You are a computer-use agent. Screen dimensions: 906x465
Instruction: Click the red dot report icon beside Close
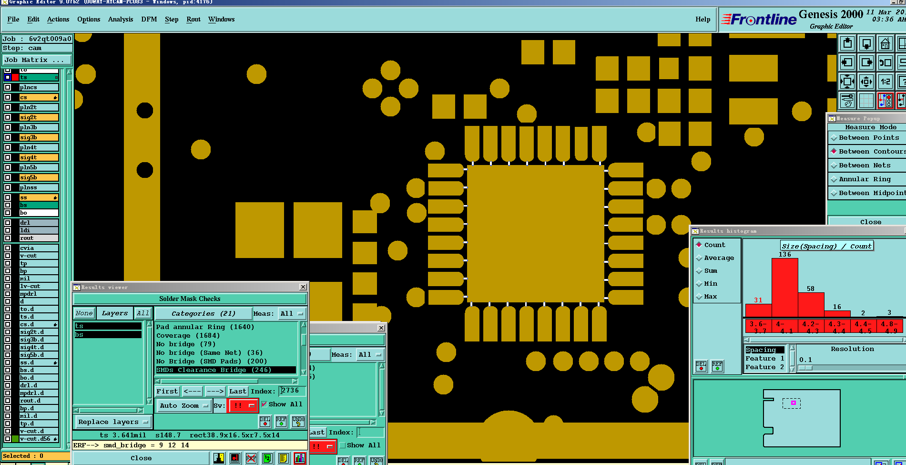pyautogui.click(x=235, y=458)
